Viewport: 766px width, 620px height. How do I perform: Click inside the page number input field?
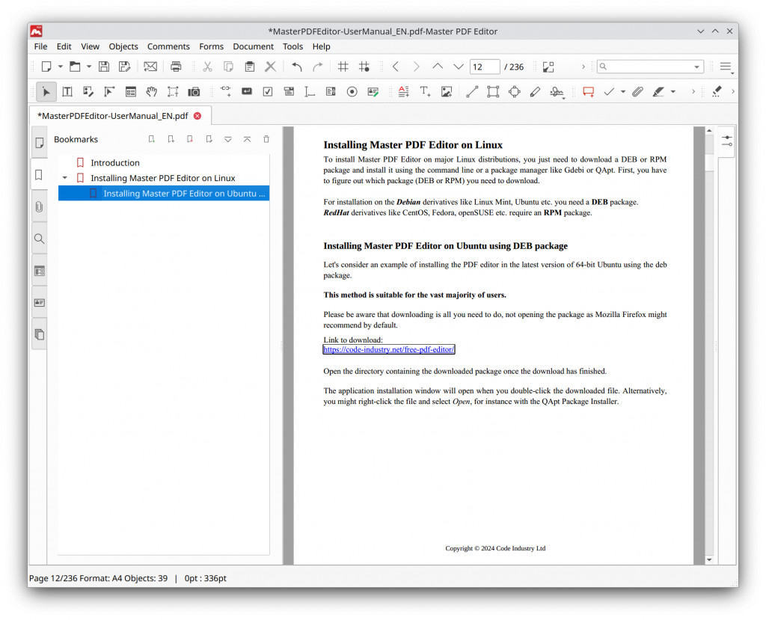coord(484,67)
